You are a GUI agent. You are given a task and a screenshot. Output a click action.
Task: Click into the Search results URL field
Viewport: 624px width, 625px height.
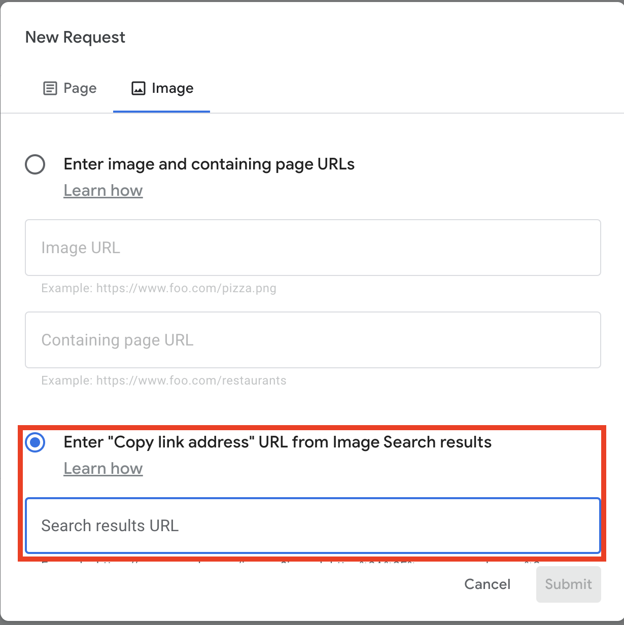coord(313,526)
